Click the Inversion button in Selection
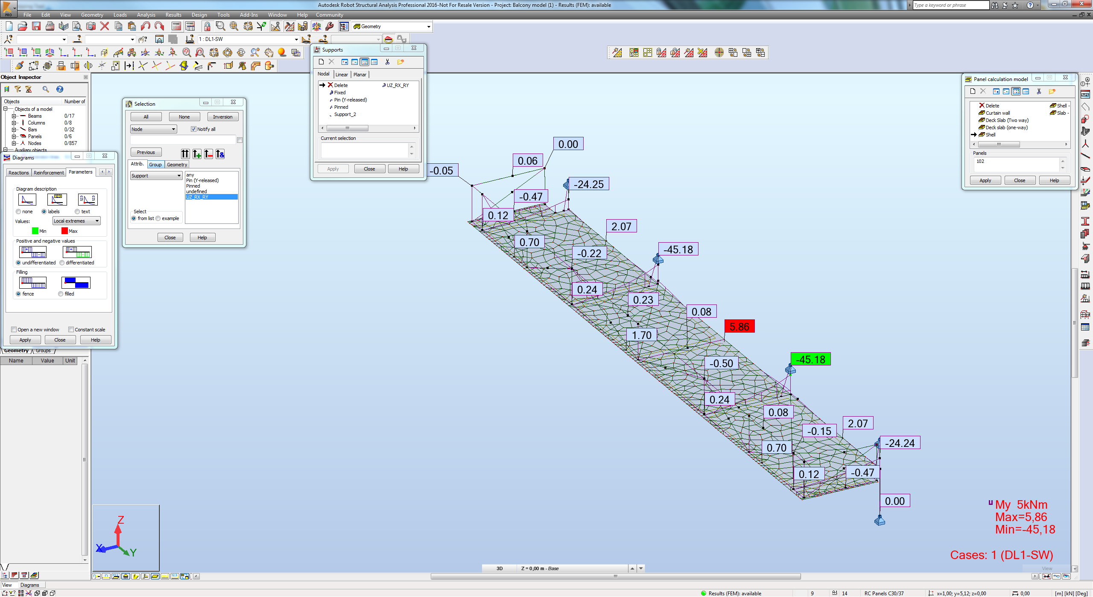This screenshot has height=597, width=1093. (223, 117)
